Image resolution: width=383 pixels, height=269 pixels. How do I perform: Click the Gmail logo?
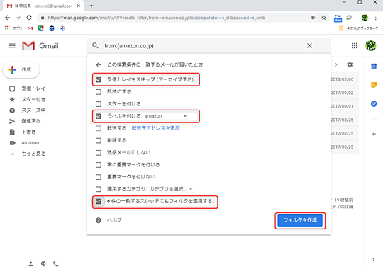[x=40, y=45]
